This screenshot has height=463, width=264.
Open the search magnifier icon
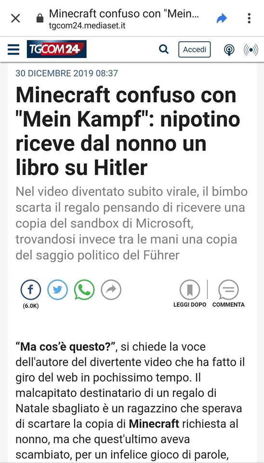[x=164, y=49]
